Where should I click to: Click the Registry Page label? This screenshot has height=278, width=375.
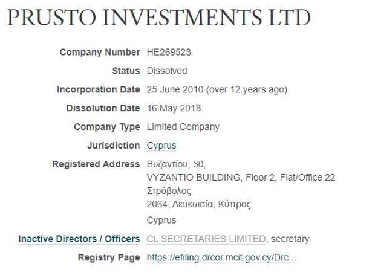tap(109, 257)
